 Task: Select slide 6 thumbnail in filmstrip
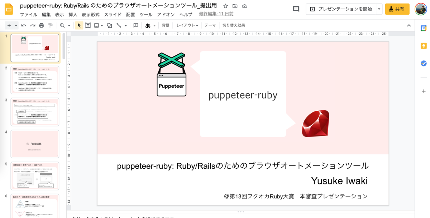pos(35,206)
